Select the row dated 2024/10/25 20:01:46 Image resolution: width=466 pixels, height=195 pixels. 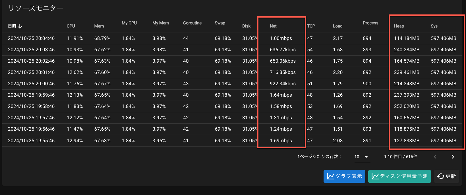(x=232, y=72)
